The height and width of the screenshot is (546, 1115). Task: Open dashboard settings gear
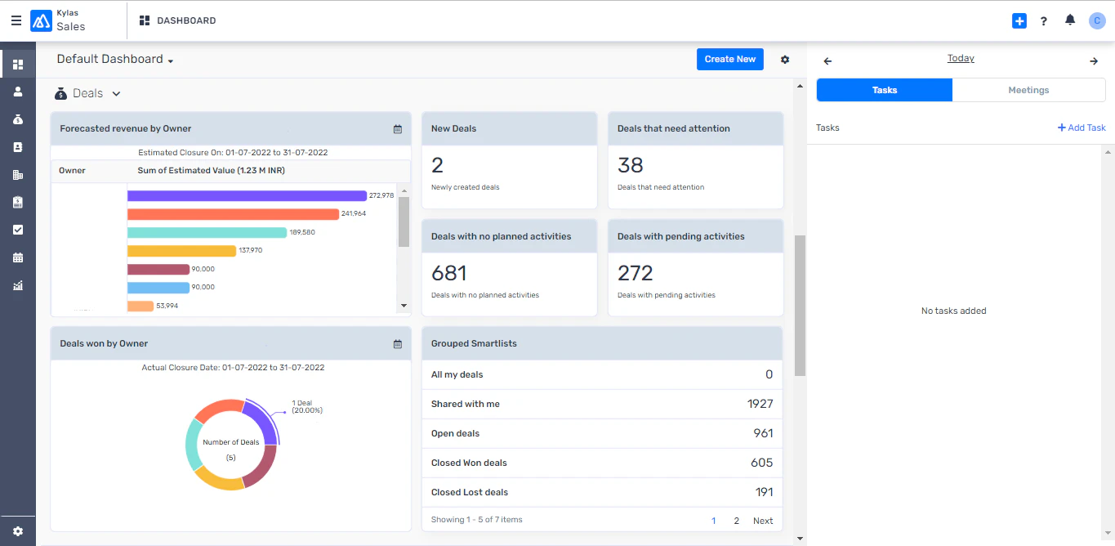pyautogui.click(x=784, y=59)
